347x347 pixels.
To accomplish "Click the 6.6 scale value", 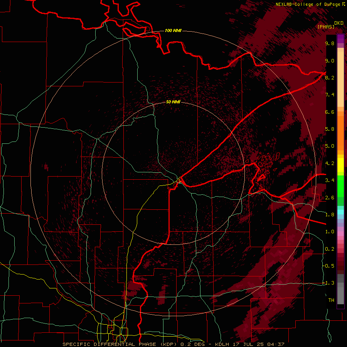I will (x=330, y=112).
